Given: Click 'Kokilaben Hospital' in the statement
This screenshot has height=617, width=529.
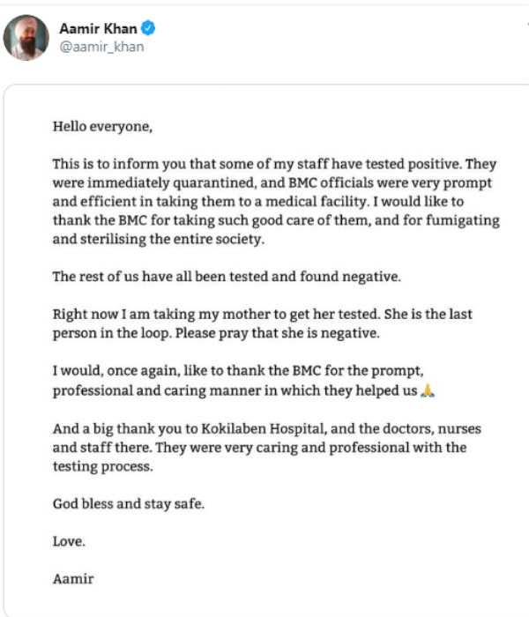Looking at the screenshot, I should click(264, 428).
